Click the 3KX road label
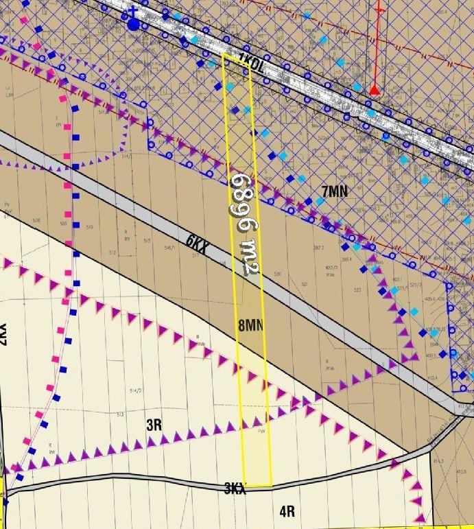 click(x=235, y=489)
